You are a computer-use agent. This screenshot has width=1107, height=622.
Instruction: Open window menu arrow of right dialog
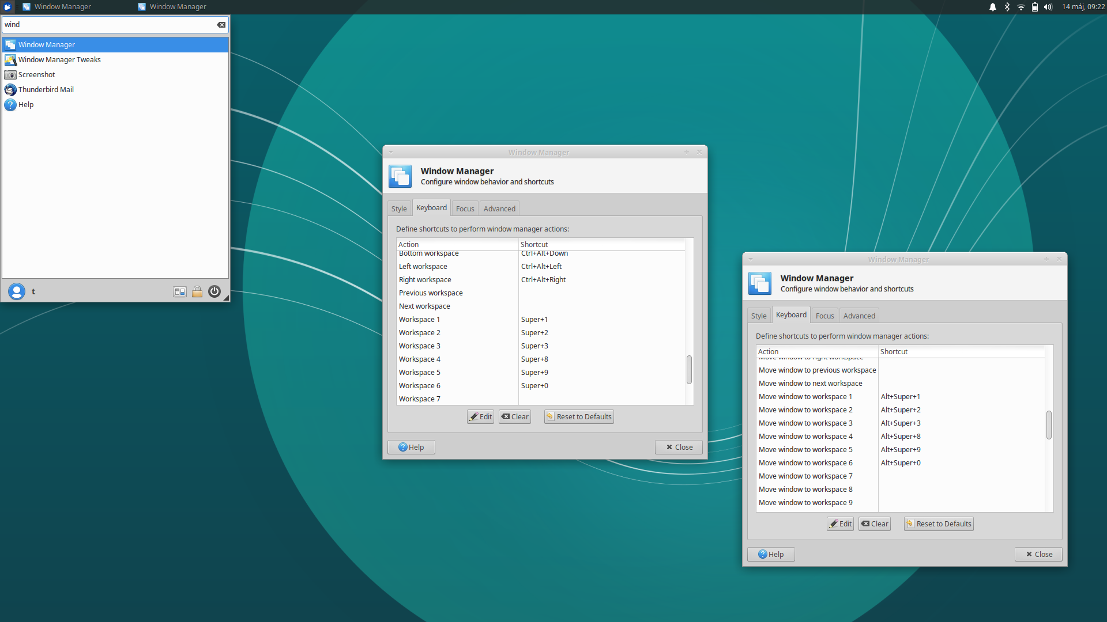[x=751, y=260]
